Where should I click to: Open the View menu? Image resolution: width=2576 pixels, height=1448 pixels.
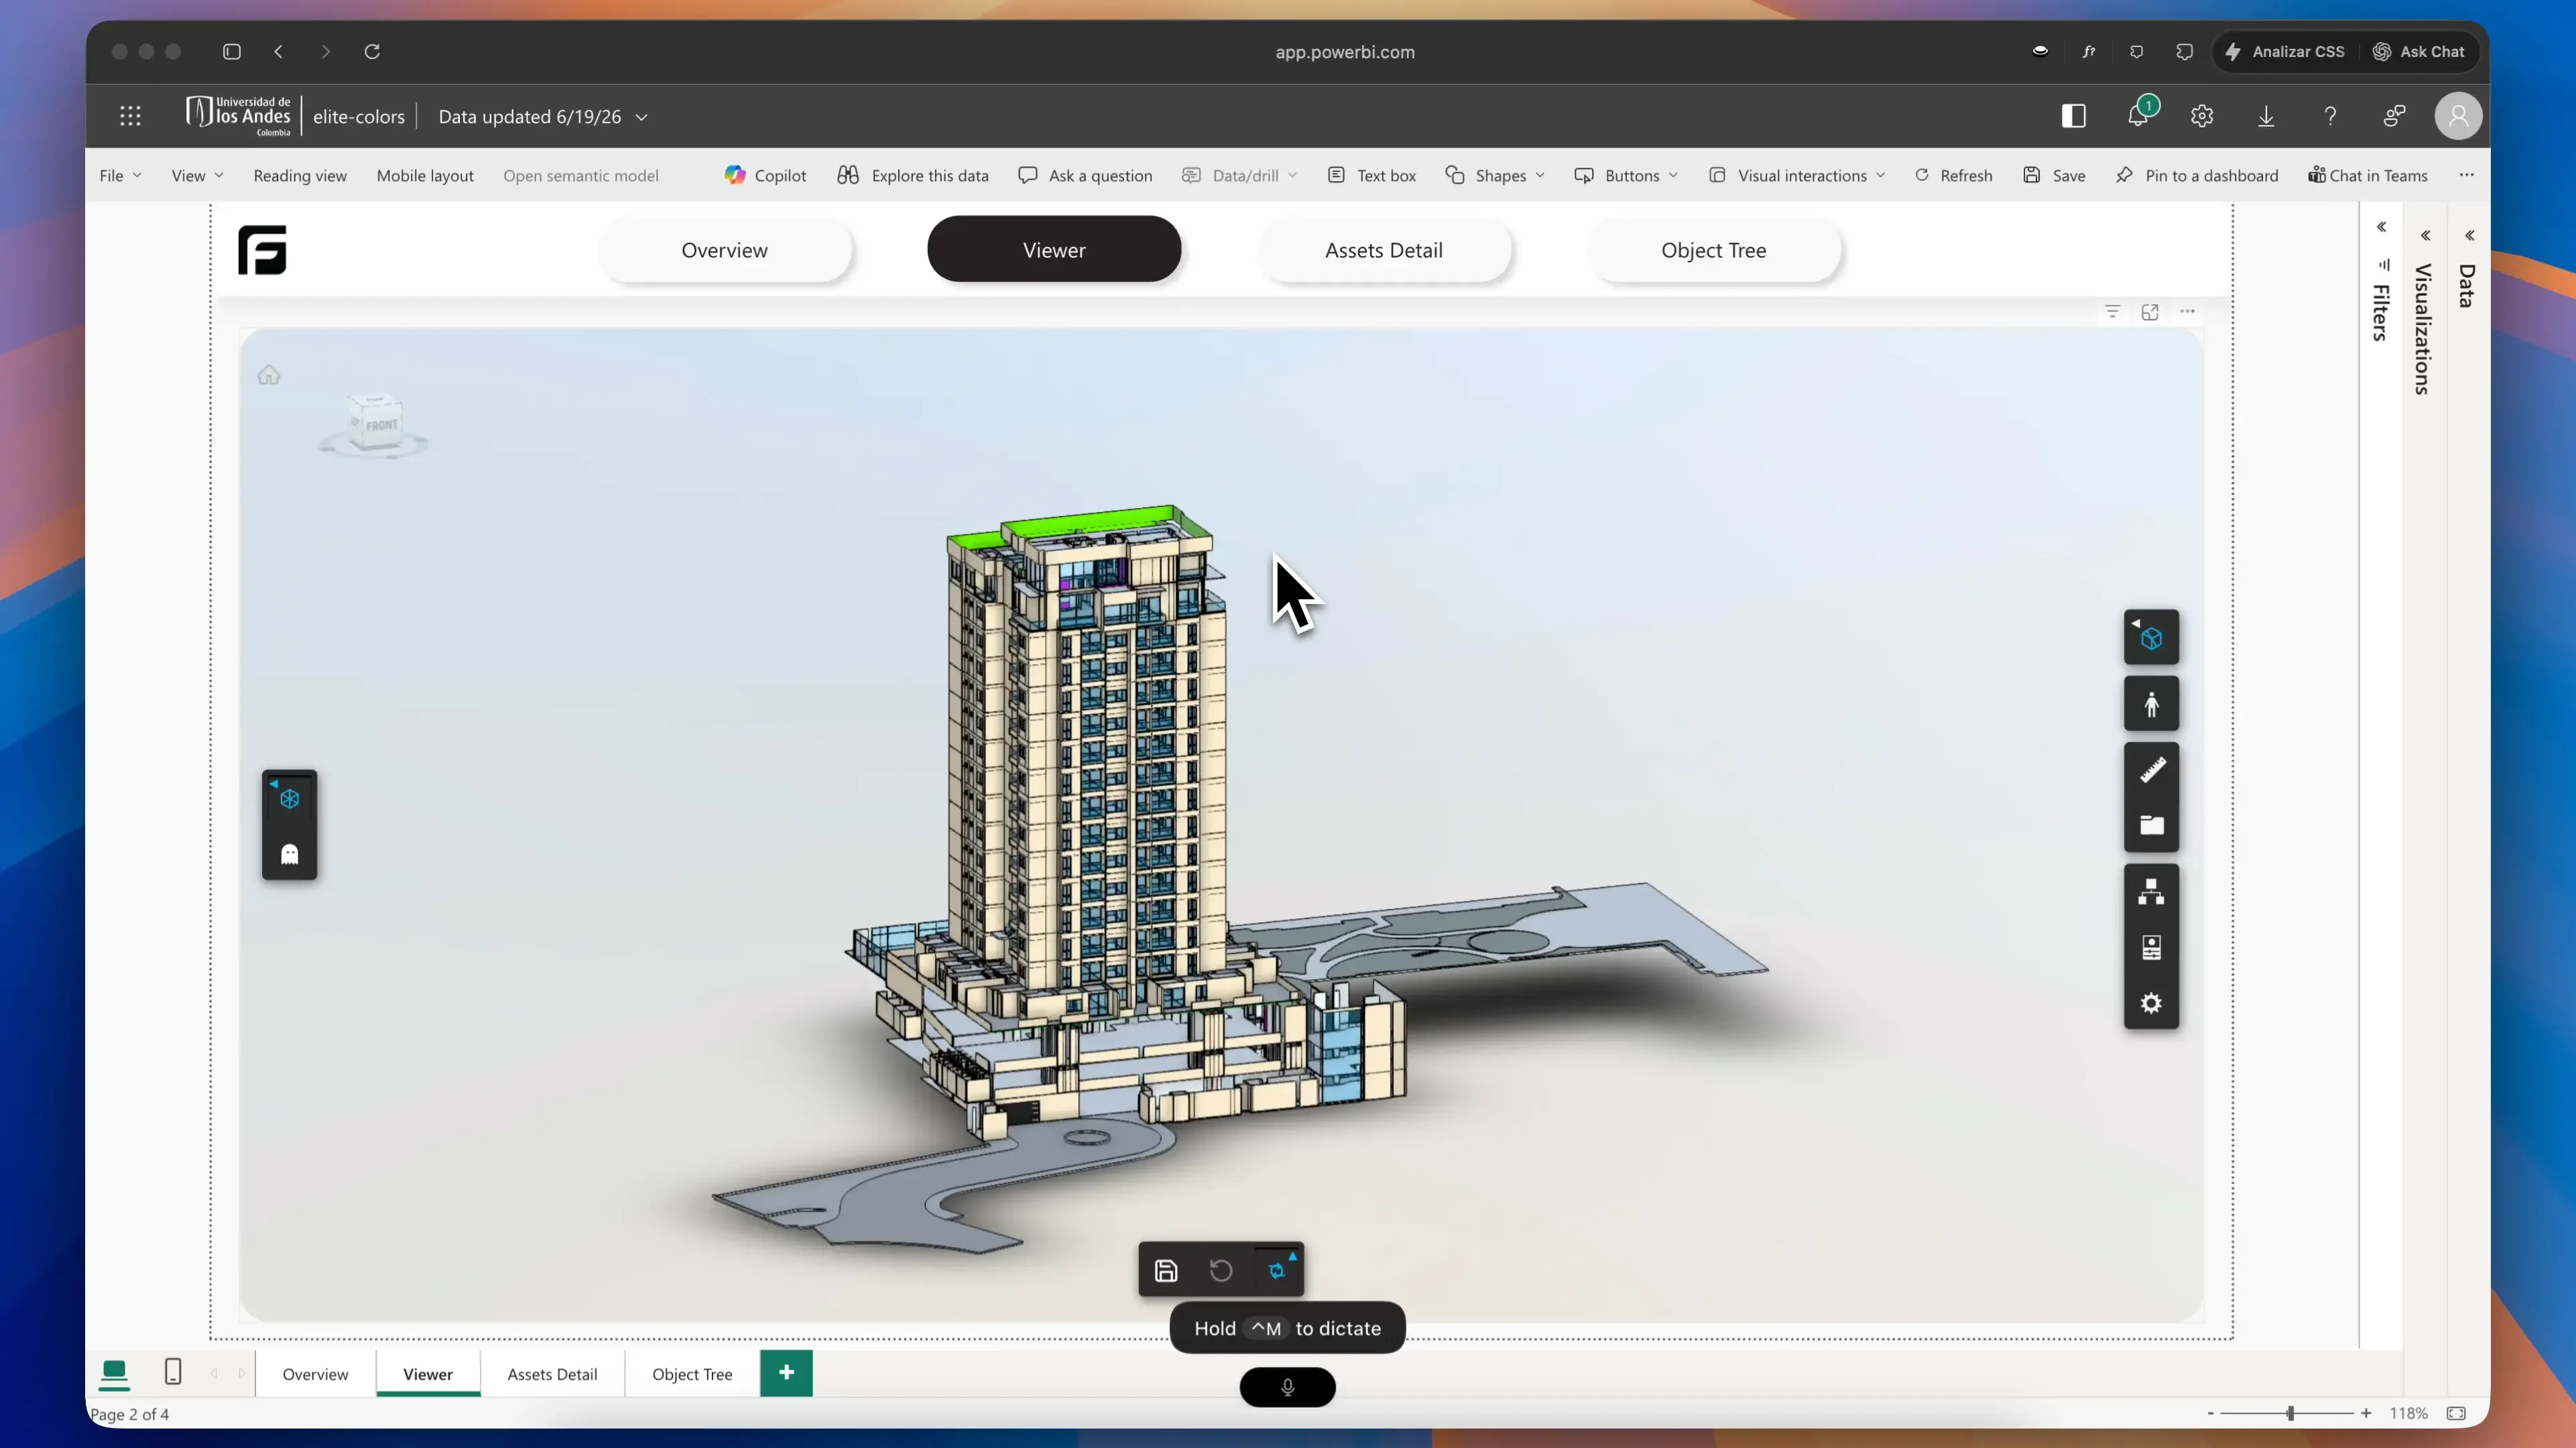click(x=197, y=176)
